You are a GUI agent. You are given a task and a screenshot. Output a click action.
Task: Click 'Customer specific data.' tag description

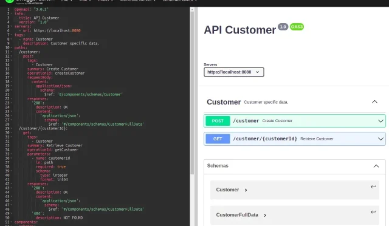[x=266, y=102]
